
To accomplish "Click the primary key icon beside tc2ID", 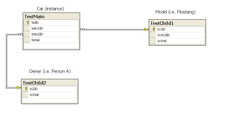I will tap(26, 89).
